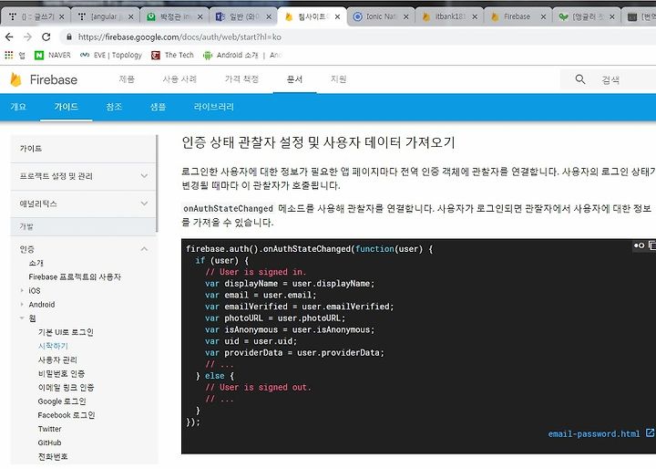Open the 가격 책정 menu item
Viewport: 656px width, 469px height.
pyautogui.click(x=241, y=79)
